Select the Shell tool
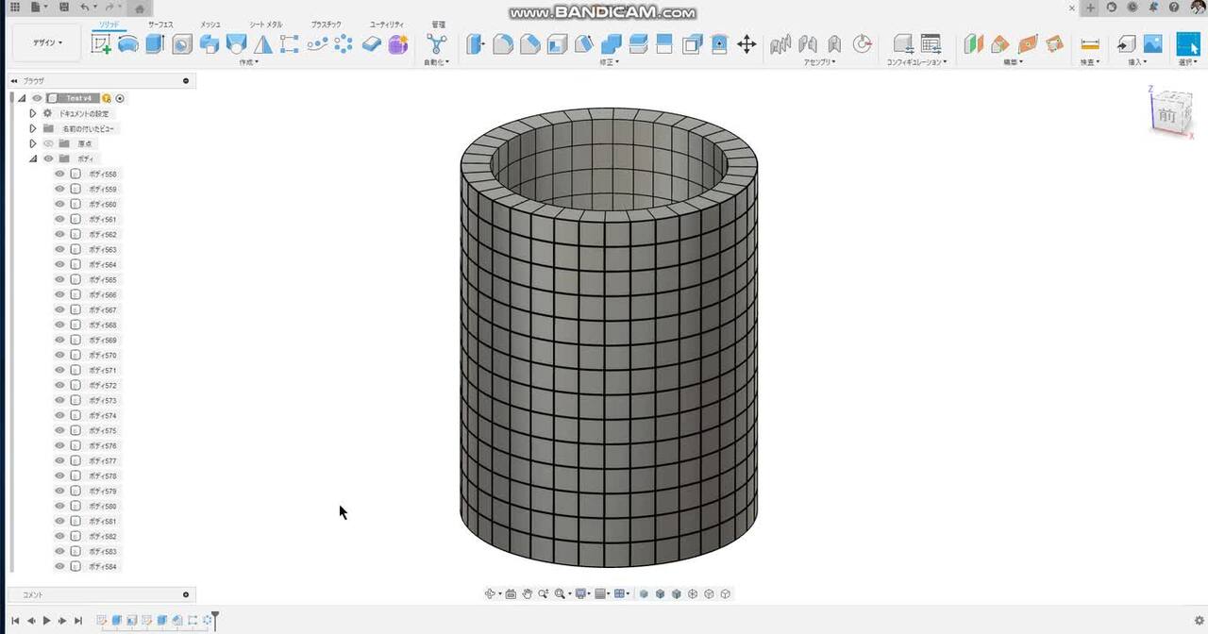The height and width of the screenshot is (634, 1208). tap(557, 43)
